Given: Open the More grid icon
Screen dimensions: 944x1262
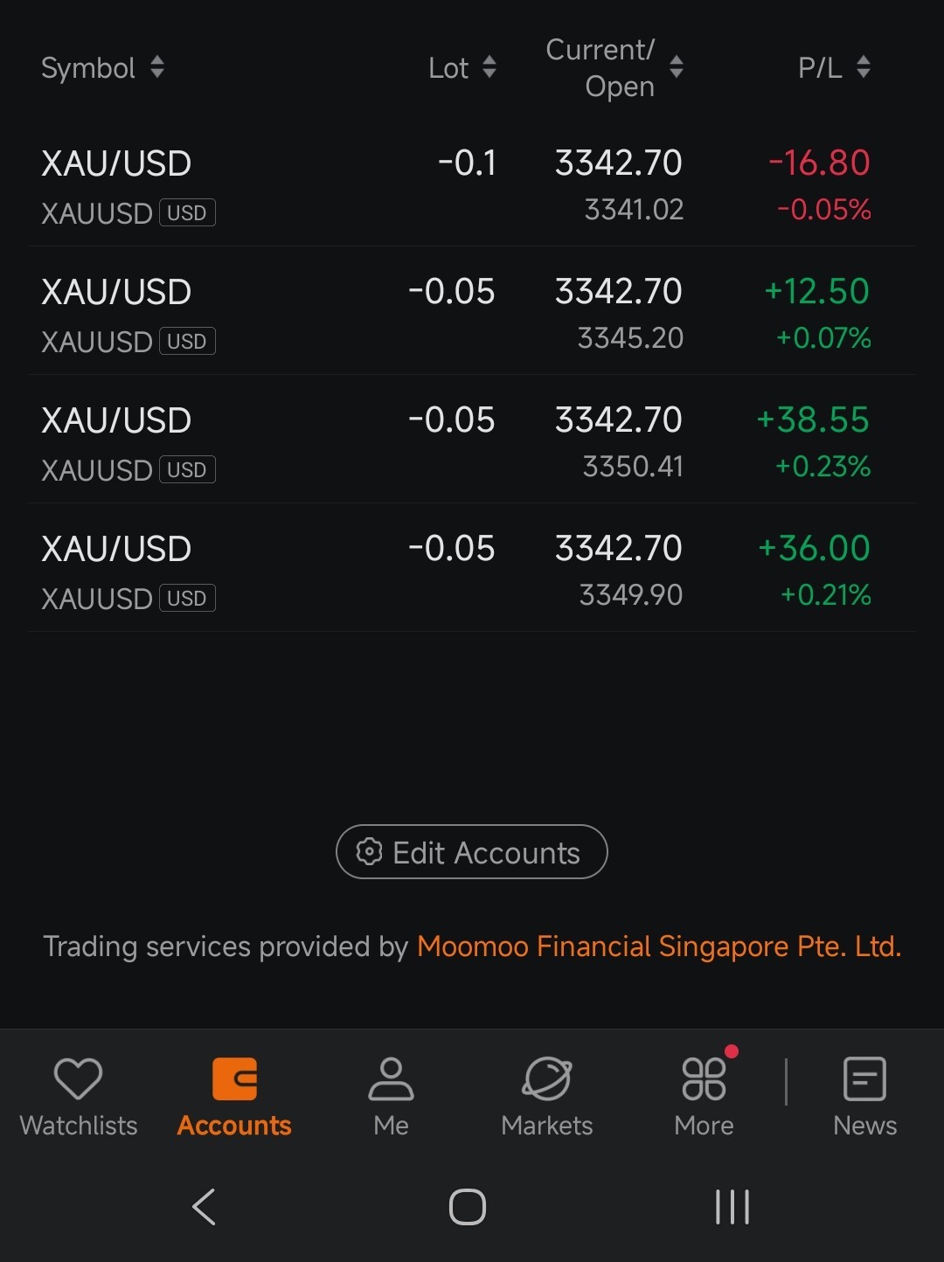Looking at the screenshot, I should tap(705, 1078).
